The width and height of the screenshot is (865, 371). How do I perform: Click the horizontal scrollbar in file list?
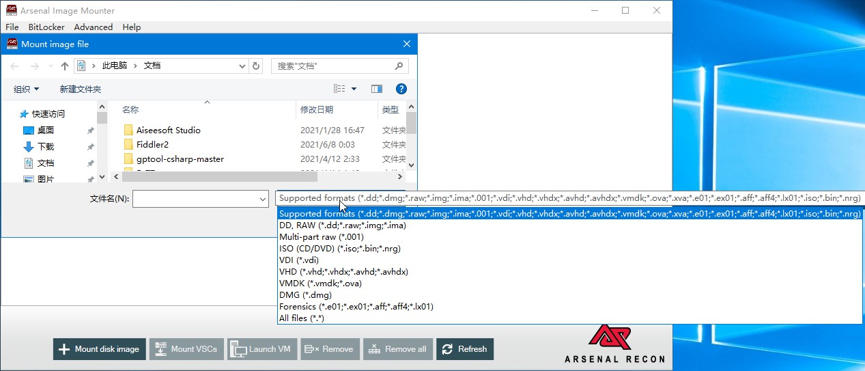[259, 176]
